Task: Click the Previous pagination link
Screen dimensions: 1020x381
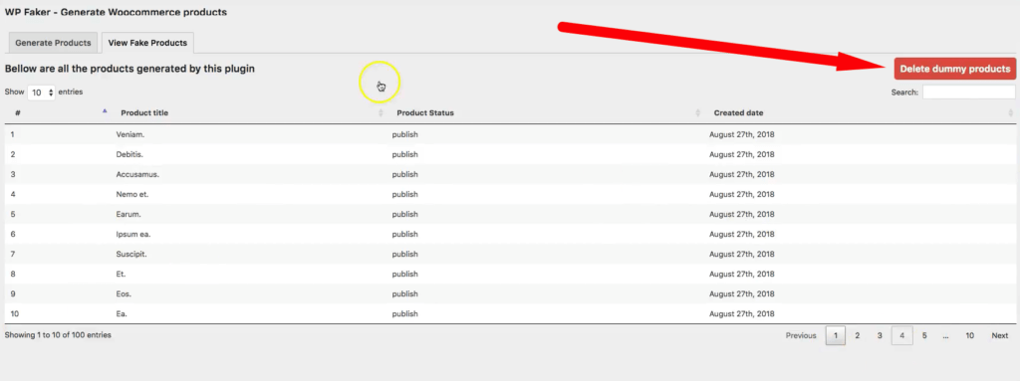Action: click(801, 335)
